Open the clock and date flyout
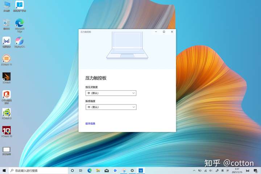The height and width of the screenshot is (174, 261). (x=237, y=170)
